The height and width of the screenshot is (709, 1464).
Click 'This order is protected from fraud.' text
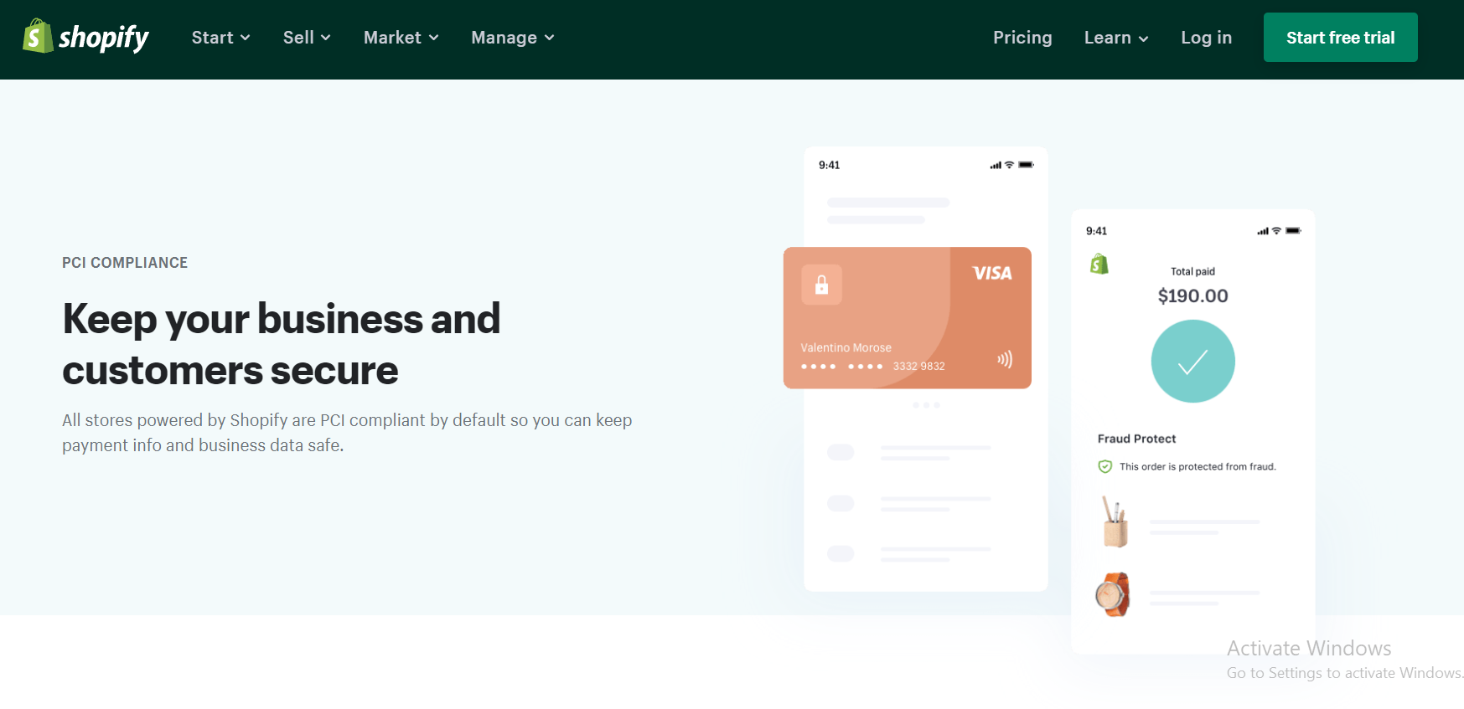click(1198, 466)
